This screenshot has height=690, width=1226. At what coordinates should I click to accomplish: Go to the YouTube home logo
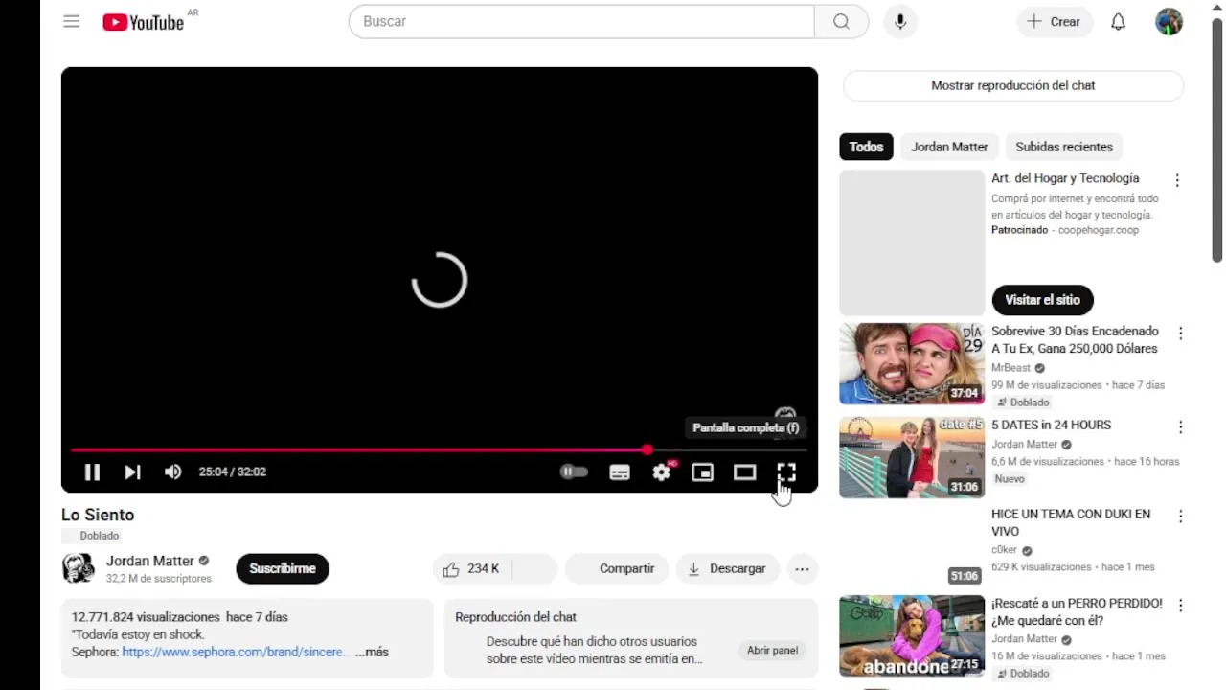tap(144, 22)
